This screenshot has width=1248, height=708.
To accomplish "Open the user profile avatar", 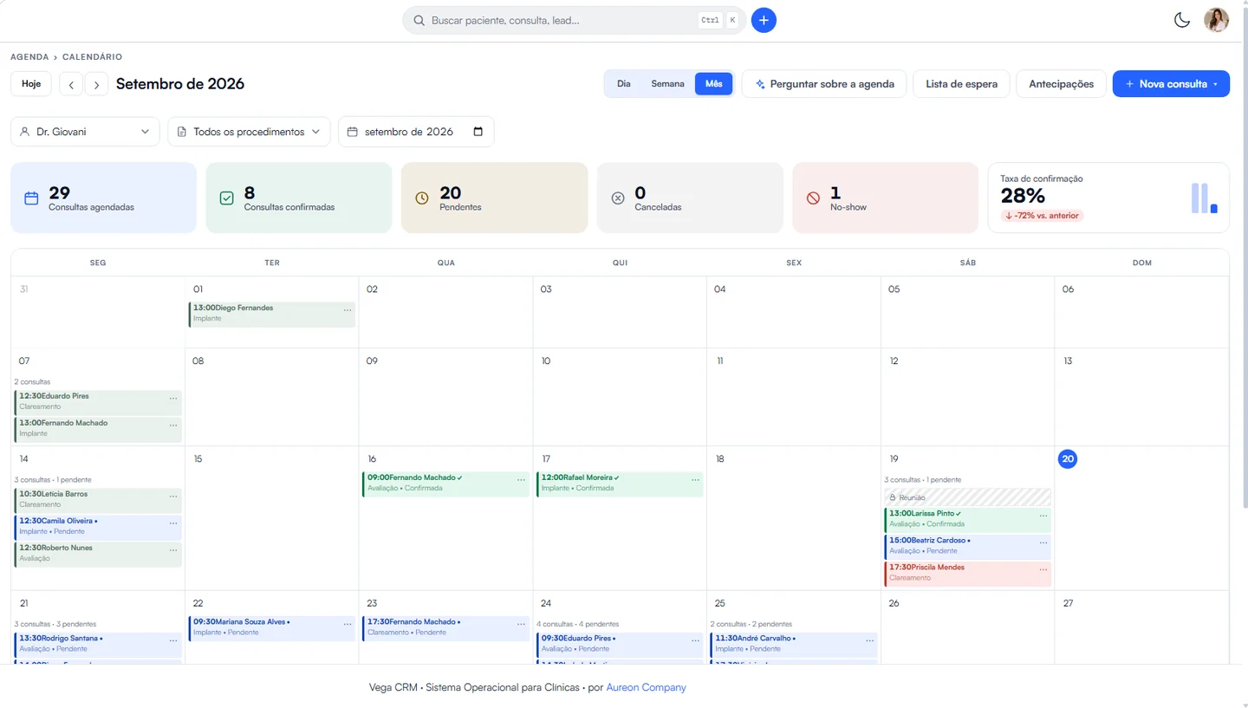I will pyautogui.click(x=1216, y=20).
